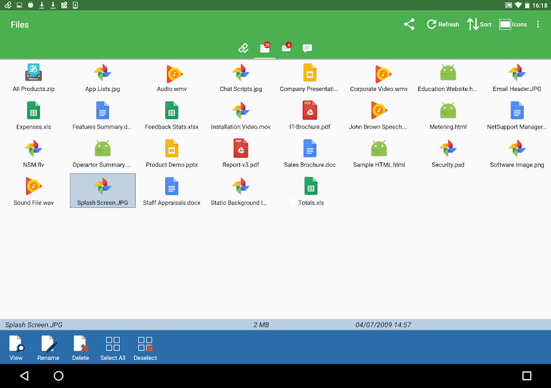Select NetSupport Manager document icon
The image size is (551, 388).
coord(517,110)
